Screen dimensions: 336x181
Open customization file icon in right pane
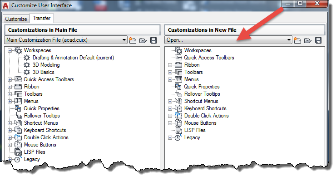pos(308,40)
